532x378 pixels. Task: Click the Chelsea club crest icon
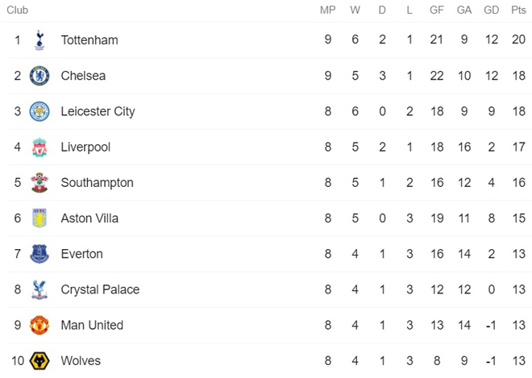[x=39, y=76]
